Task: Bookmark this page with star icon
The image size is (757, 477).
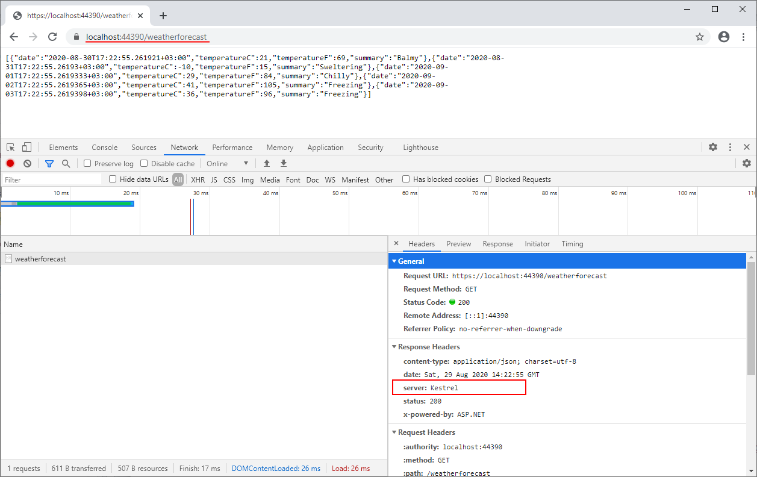Action: (700, 37)
